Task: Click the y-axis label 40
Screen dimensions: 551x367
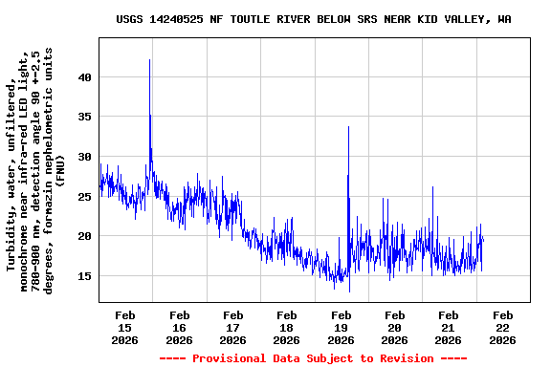Action: 85,77
